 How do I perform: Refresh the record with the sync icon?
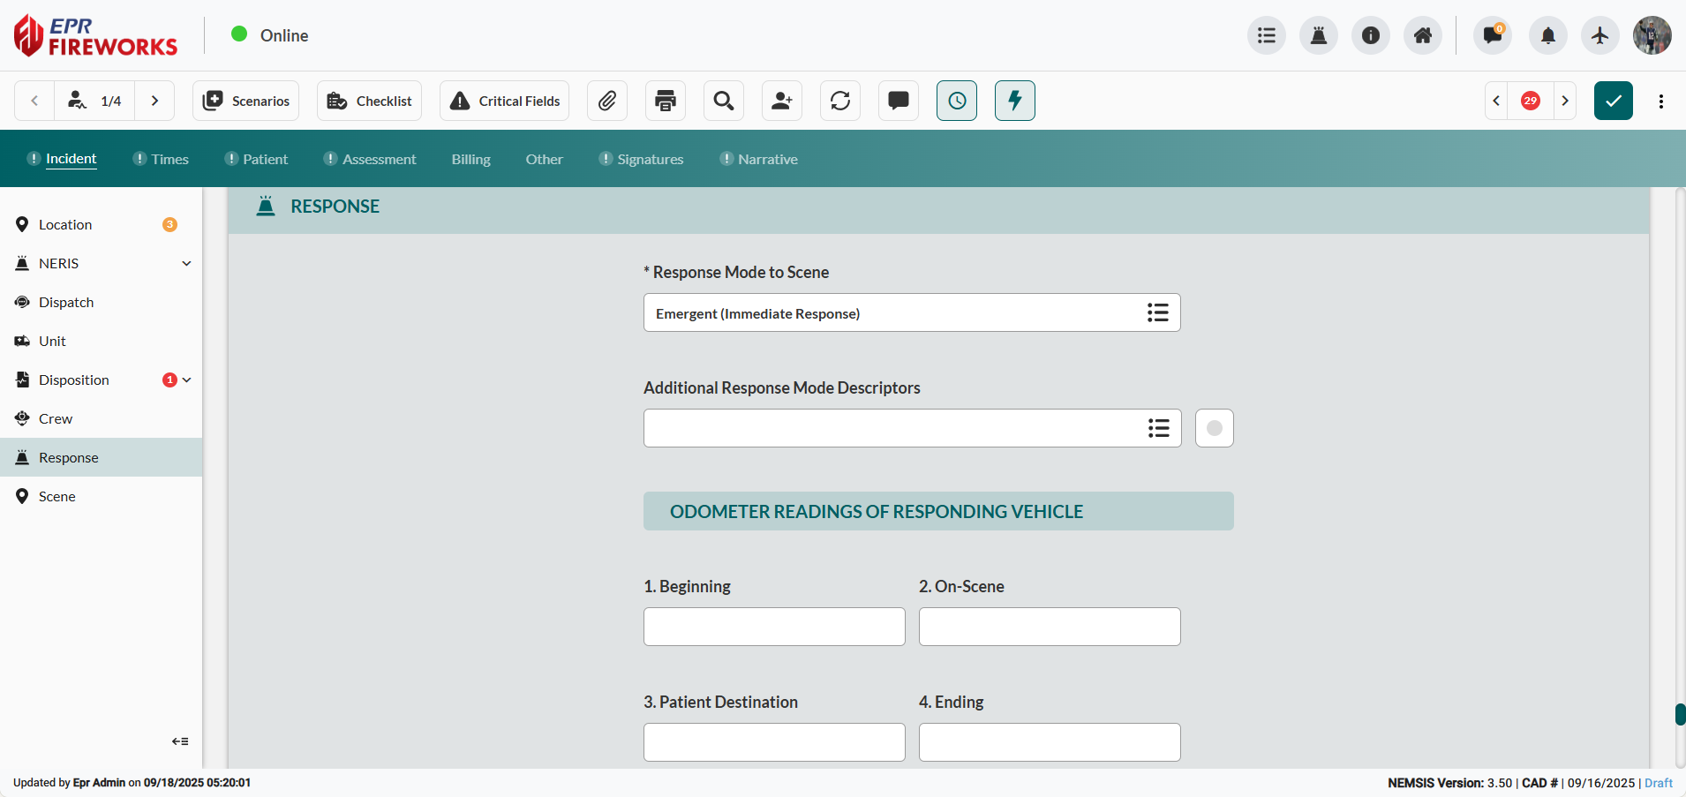(839, 101)
